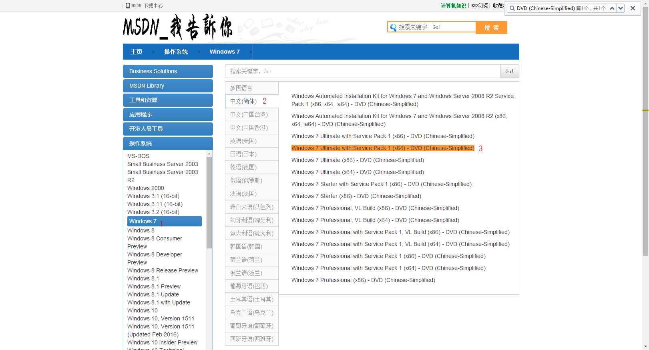Select the 中文(中国台湾) language tab
649x350 pixels.
tap(251, 114)
